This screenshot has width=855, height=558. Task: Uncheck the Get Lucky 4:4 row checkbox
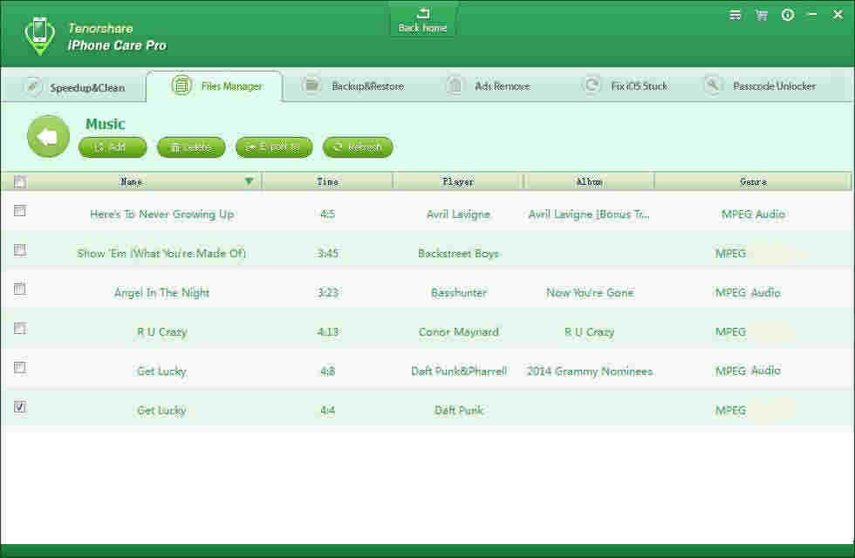[20, 406]
